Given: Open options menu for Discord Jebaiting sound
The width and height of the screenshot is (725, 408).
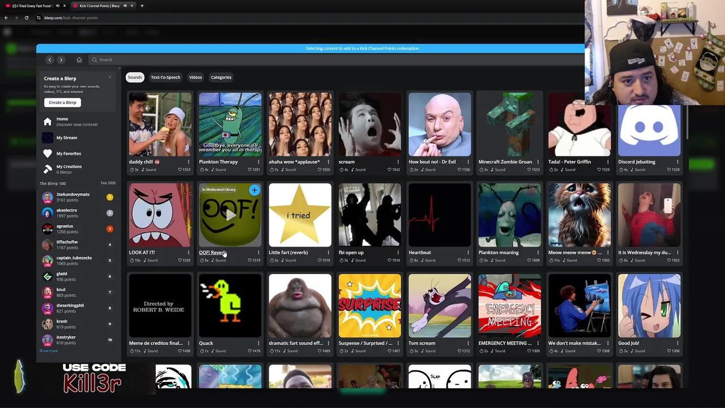Looking at the screenshot, I should click(x=677, y=162).
